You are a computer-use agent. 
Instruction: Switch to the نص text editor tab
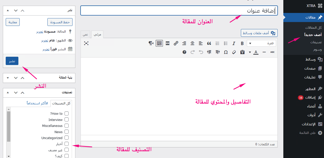(85, 34)
